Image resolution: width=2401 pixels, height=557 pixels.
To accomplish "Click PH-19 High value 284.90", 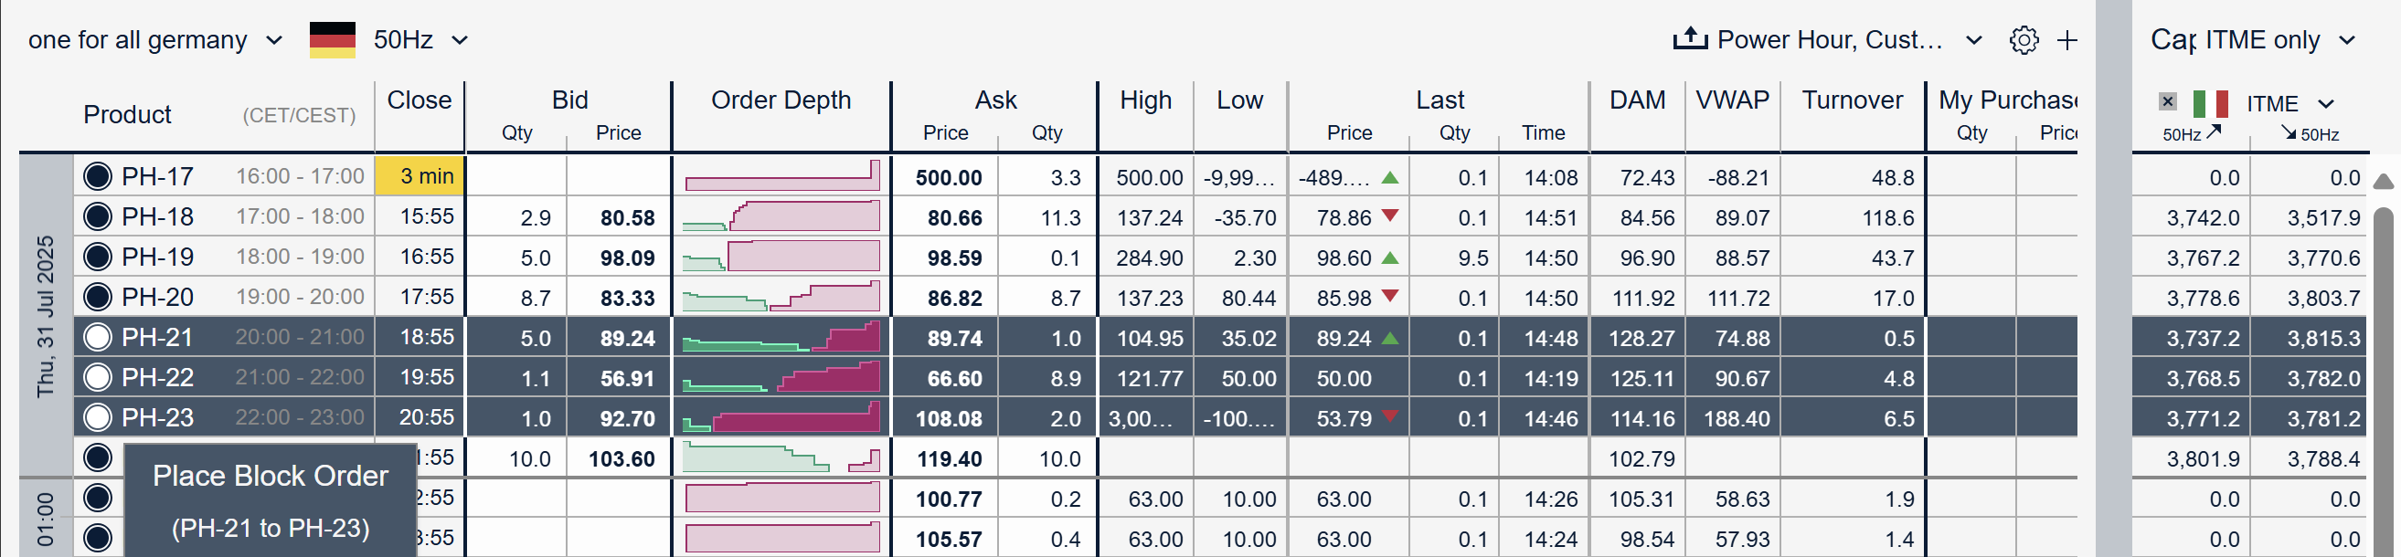I will pos(1149,257).
